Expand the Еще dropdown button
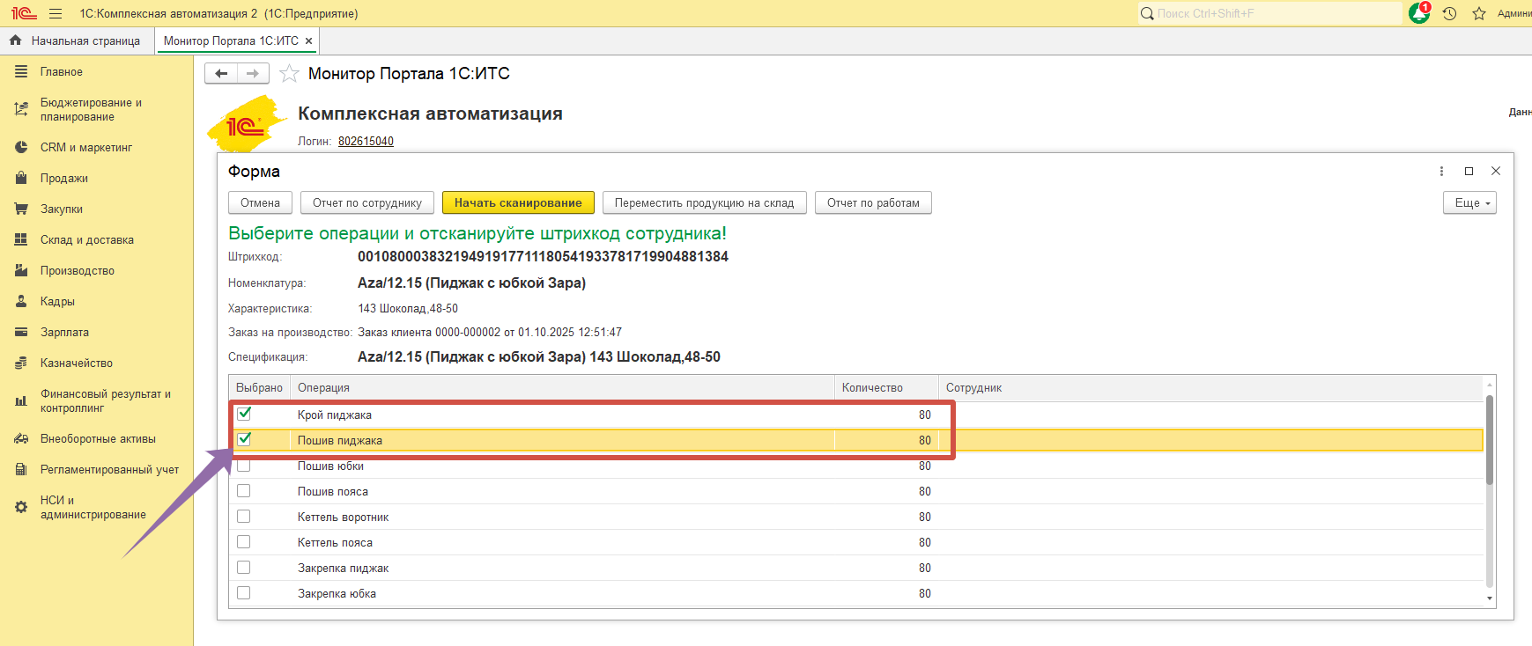Screen dimensions: 1532x646 (1469, 203)
